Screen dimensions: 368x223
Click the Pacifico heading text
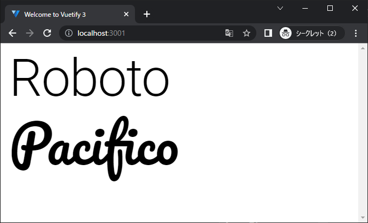[95, 148]
